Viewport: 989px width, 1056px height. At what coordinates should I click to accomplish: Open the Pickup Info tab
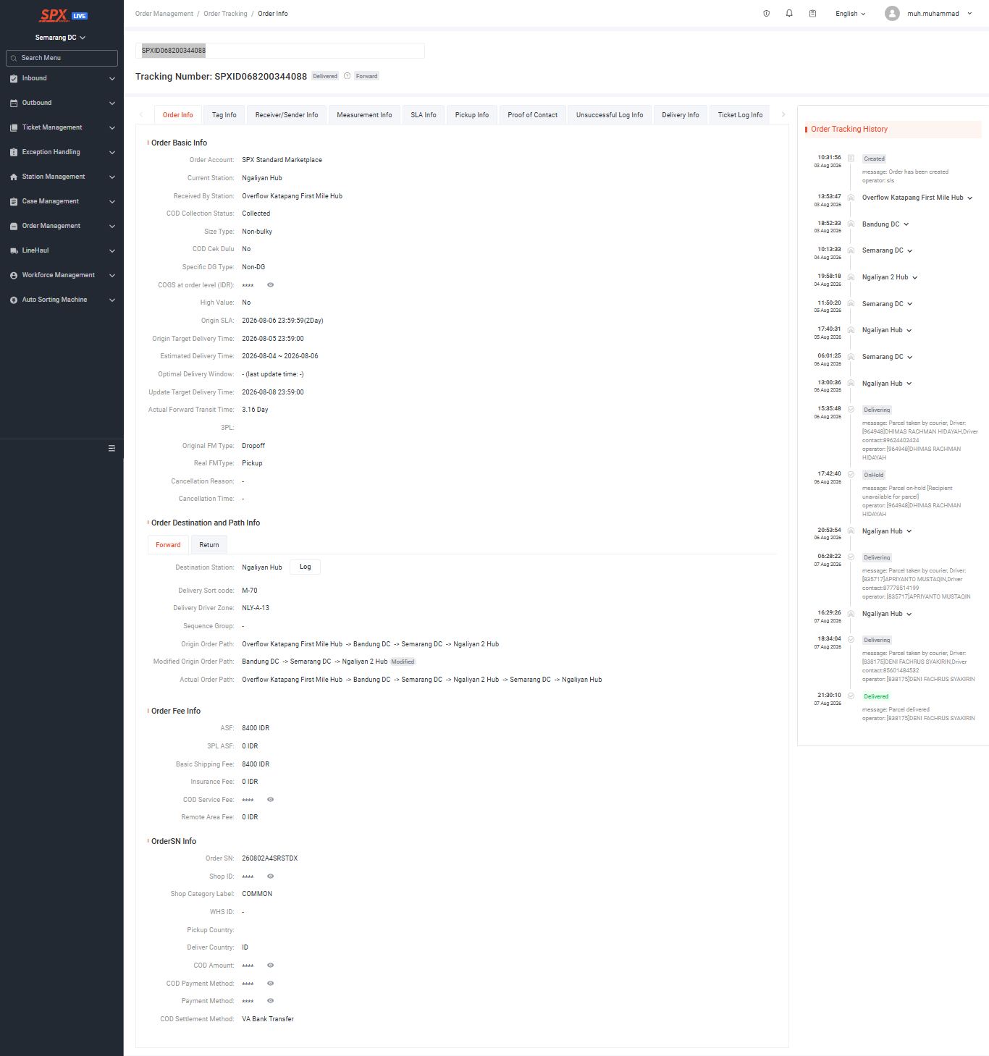click(x=472, y=115)
